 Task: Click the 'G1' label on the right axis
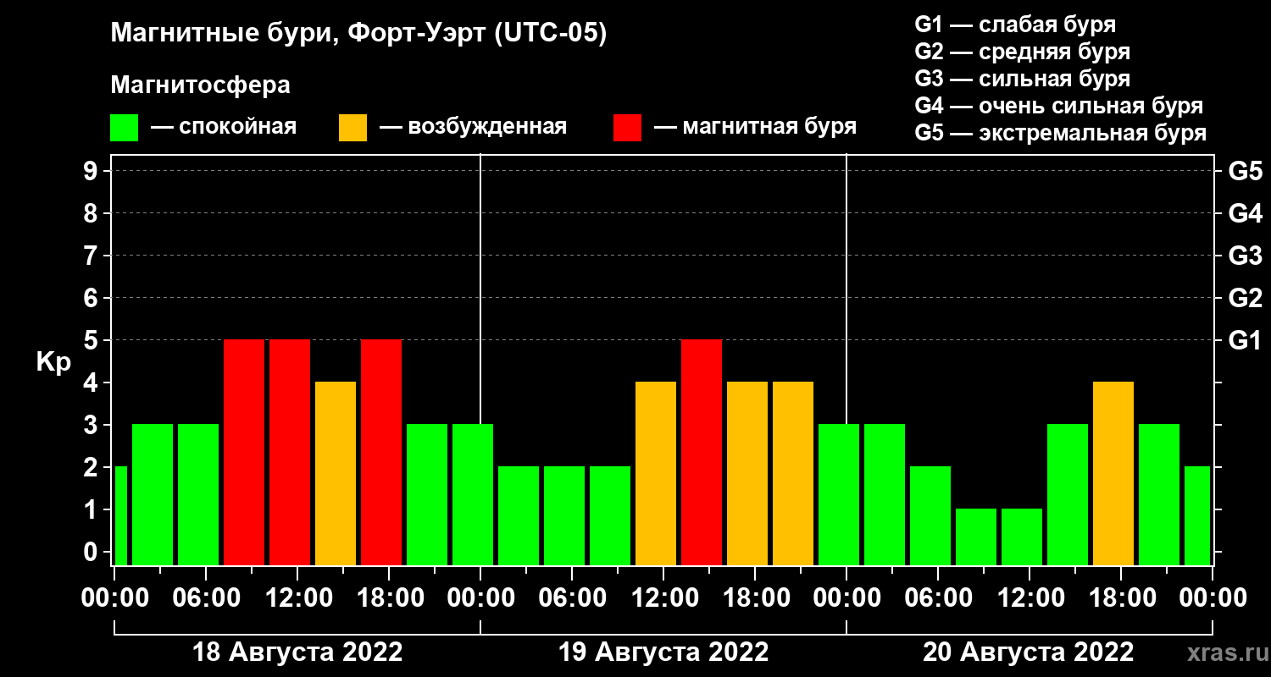coord(1245,340)
